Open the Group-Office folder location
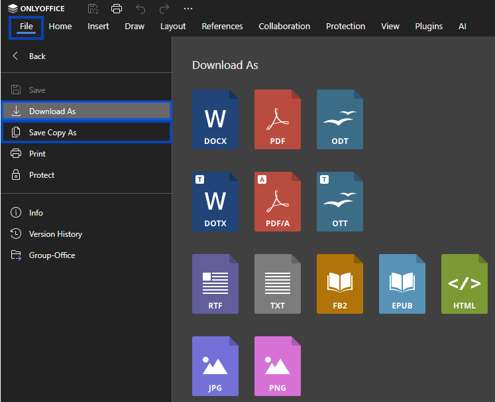This screenshot has height=402, width=495. click(86, 255)
